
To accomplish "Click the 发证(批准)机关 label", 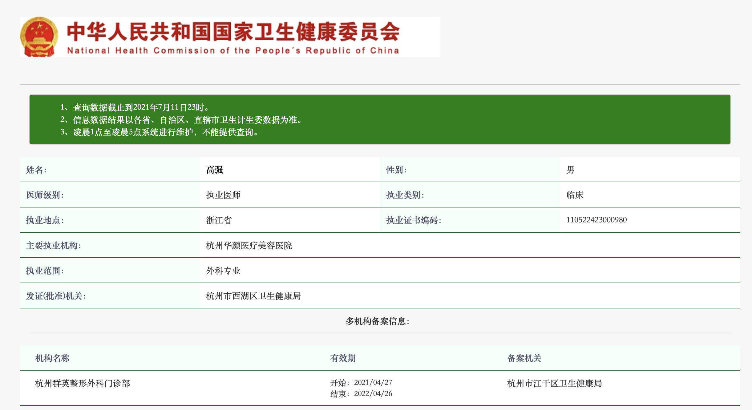I will (56, 296).
